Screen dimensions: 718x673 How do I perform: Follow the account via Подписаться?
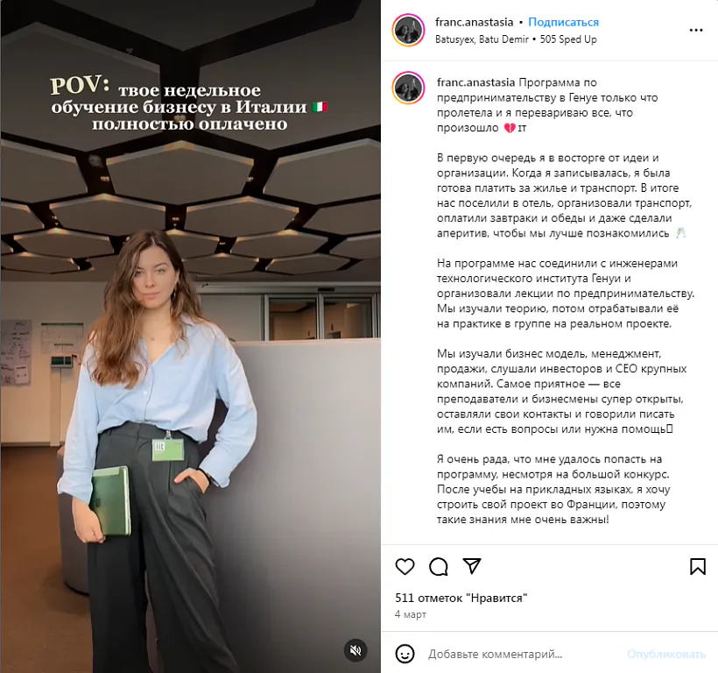[x=563, y=22]
